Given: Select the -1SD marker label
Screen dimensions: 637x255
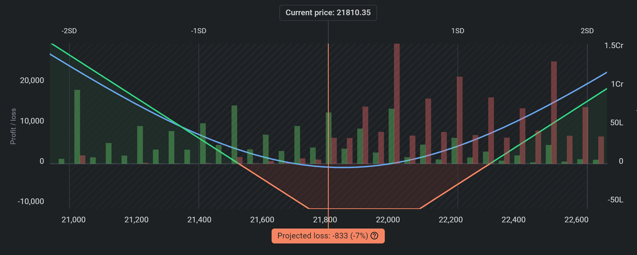Looking at the screenshot, I should coord(199,31).
